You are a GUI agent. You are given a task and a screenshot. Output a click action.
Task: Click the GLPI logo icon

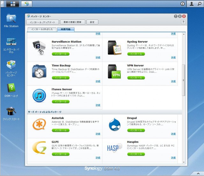pos(39,148)
